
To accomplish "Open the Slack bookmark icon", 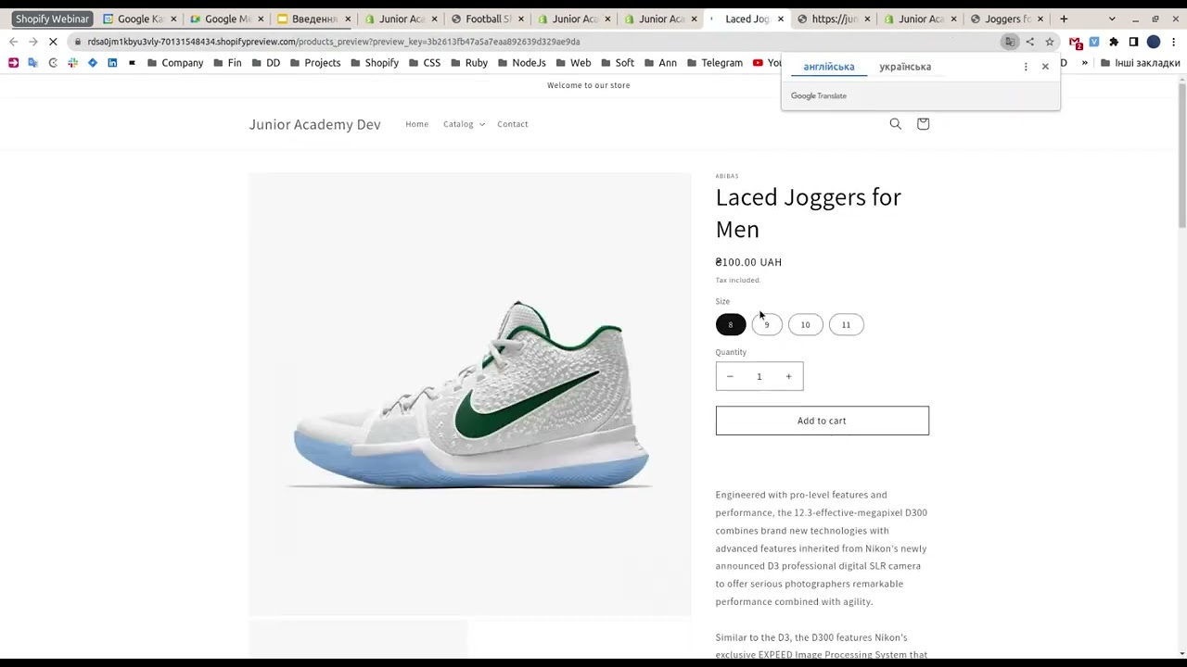I will [x=72, y=63].
